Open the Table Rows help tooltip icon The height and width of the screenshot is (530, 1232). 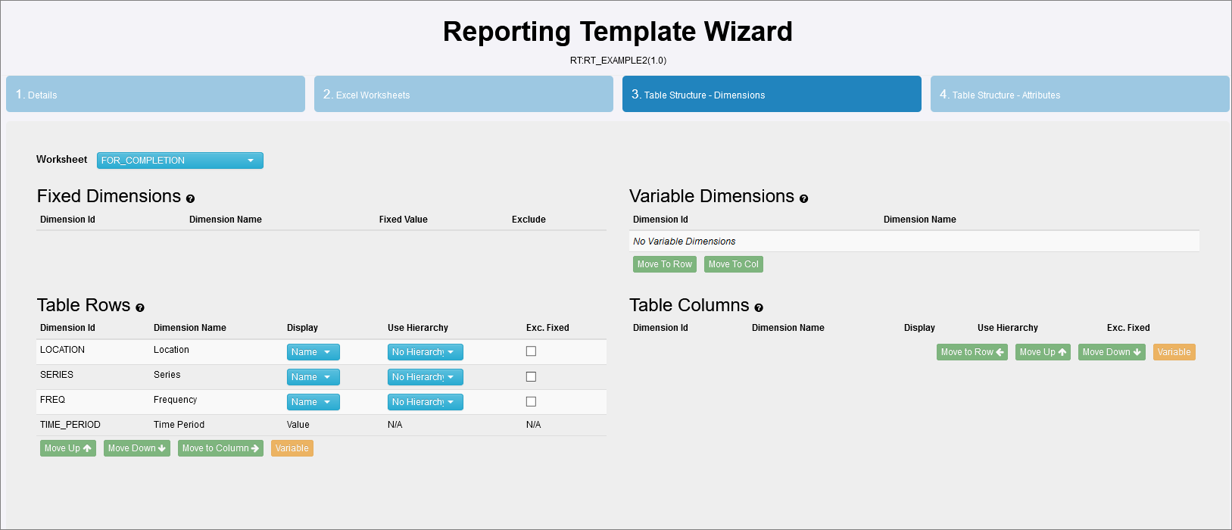tap(140, 308)
